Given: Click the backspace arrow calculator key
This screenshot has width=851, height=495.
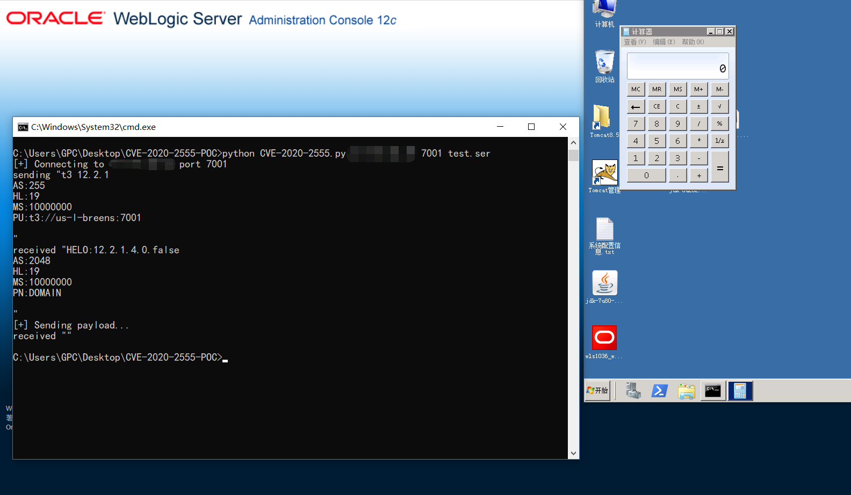Looking at the screenshot, I should 636,106.
